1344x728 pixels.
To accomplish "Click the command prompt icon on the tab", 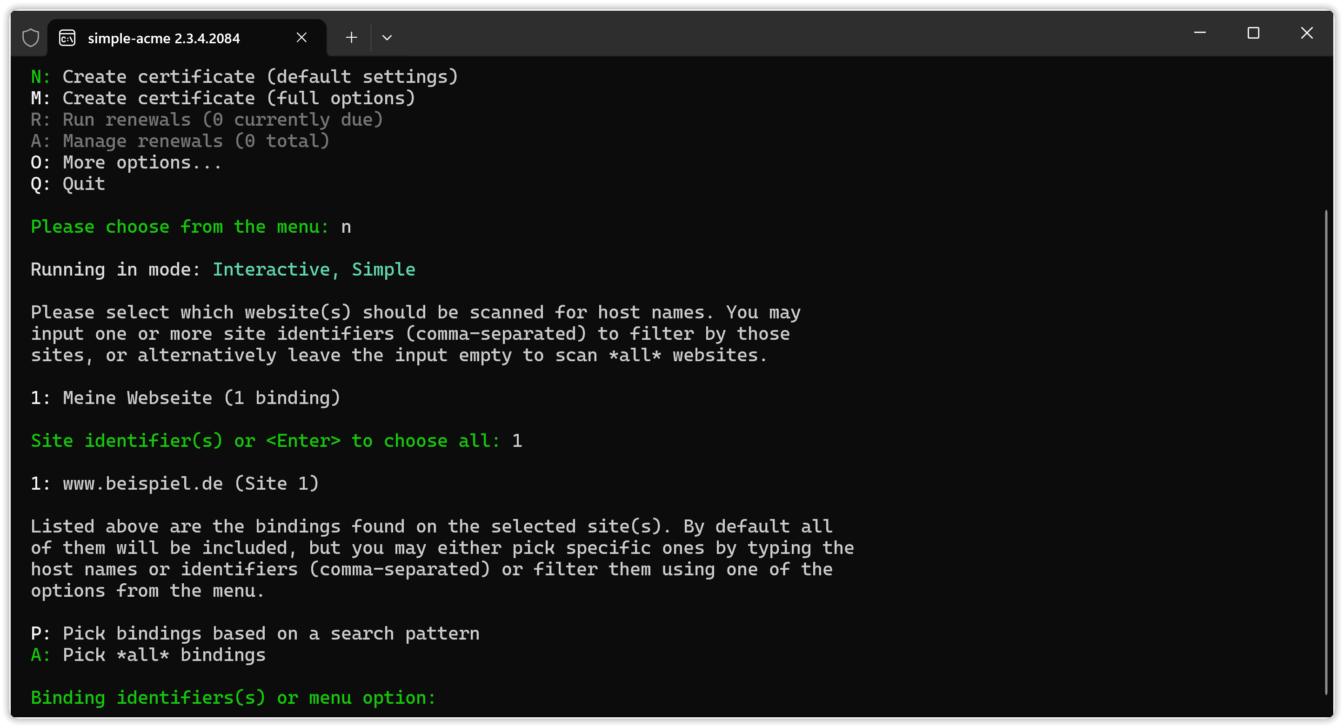I will pos(67,38).
